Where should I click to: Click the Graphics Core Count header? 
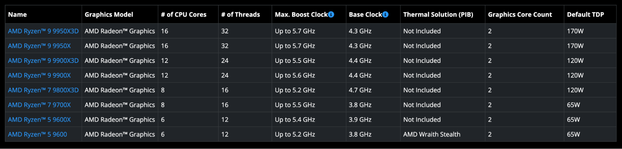point(520,14)
